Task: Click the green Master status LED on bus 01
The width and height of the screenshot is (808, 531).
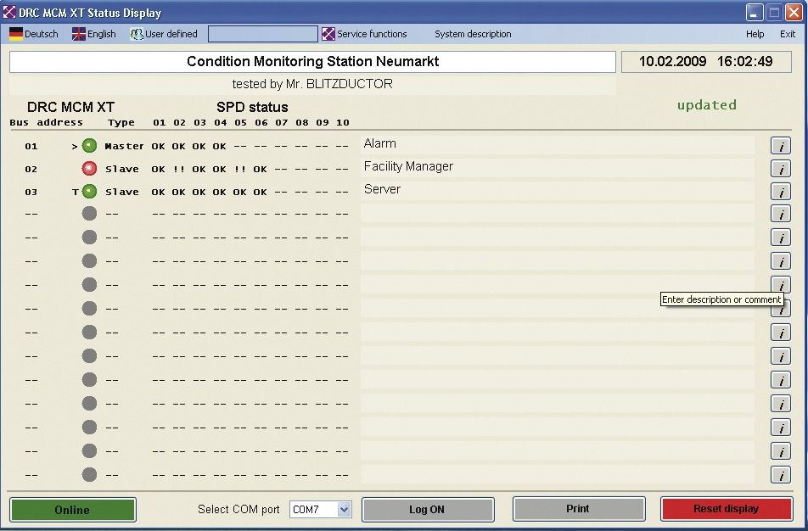Action: 89,145
